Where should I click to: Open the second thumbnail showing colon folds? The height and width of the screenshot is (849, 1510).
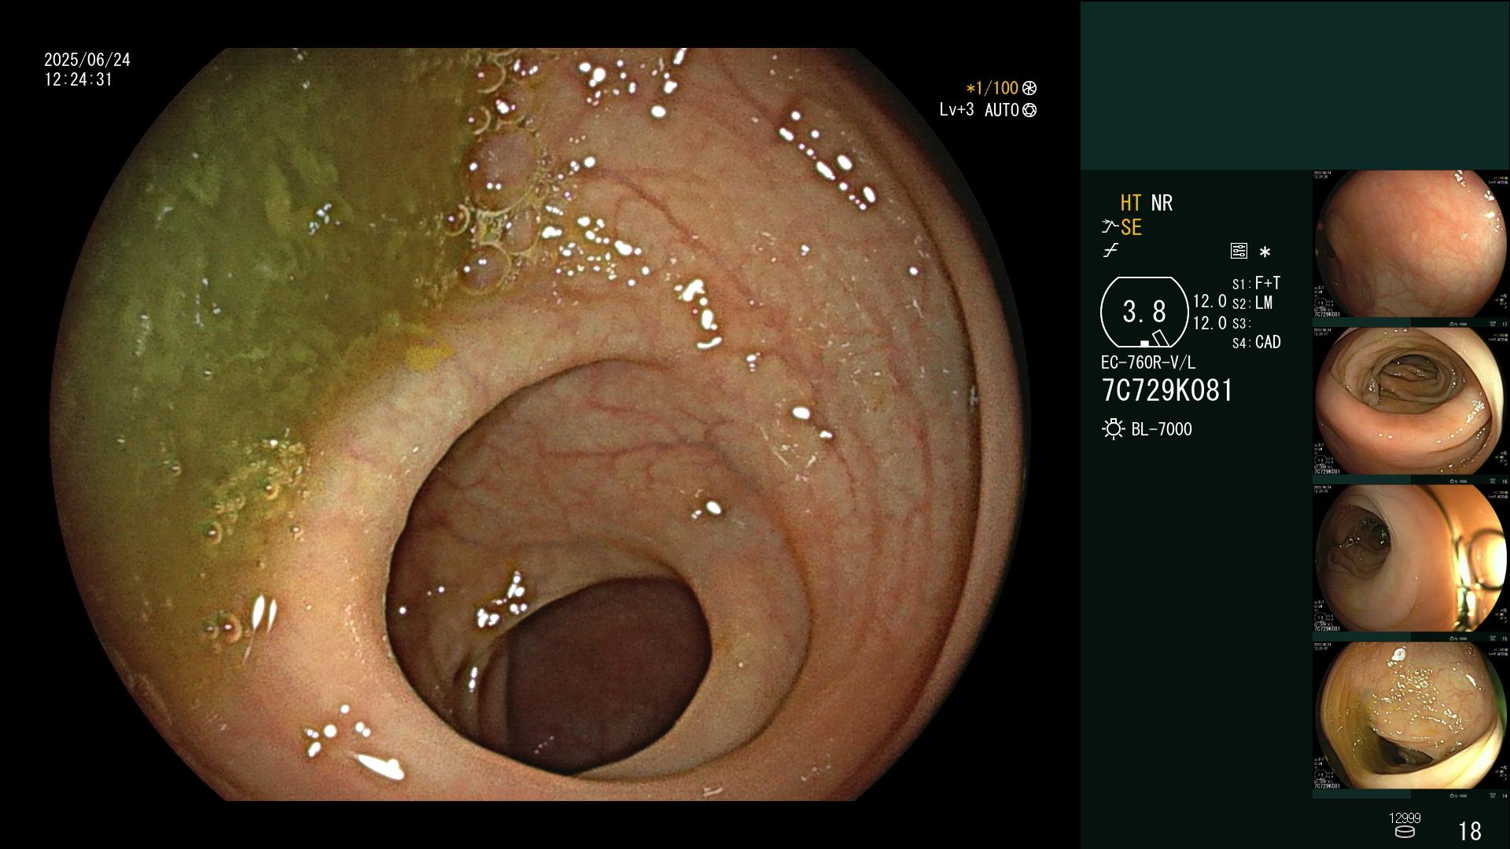[x=1411, y=402]
